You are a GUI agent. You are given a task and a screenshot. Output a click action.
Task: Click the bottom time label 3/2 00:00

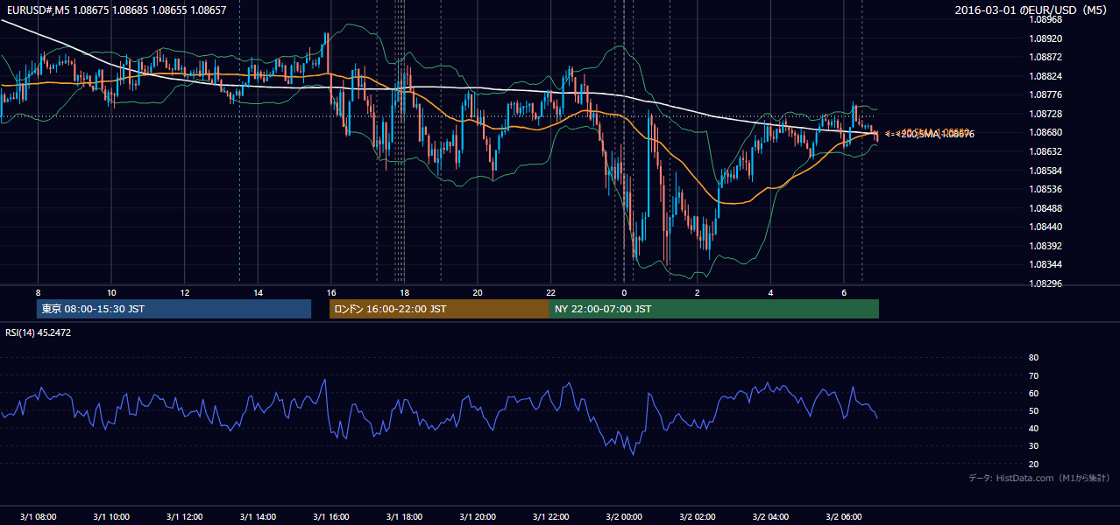point(624,516)
